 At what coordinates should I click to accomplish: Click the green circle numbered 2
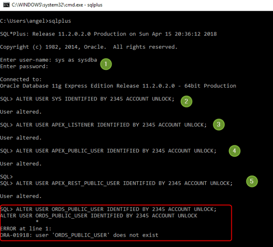pos(187,102)
